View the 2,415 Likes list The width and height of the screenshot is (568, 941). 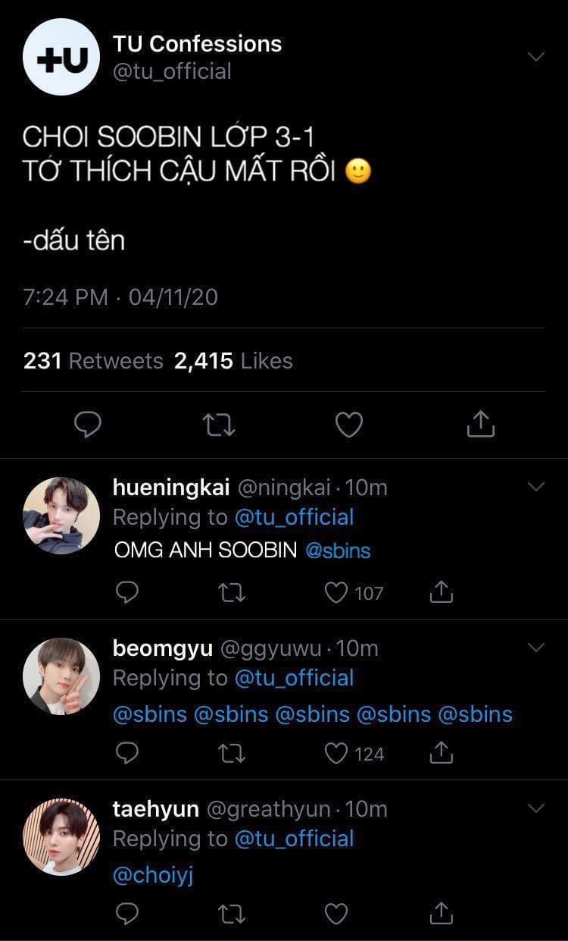point(233,361)
